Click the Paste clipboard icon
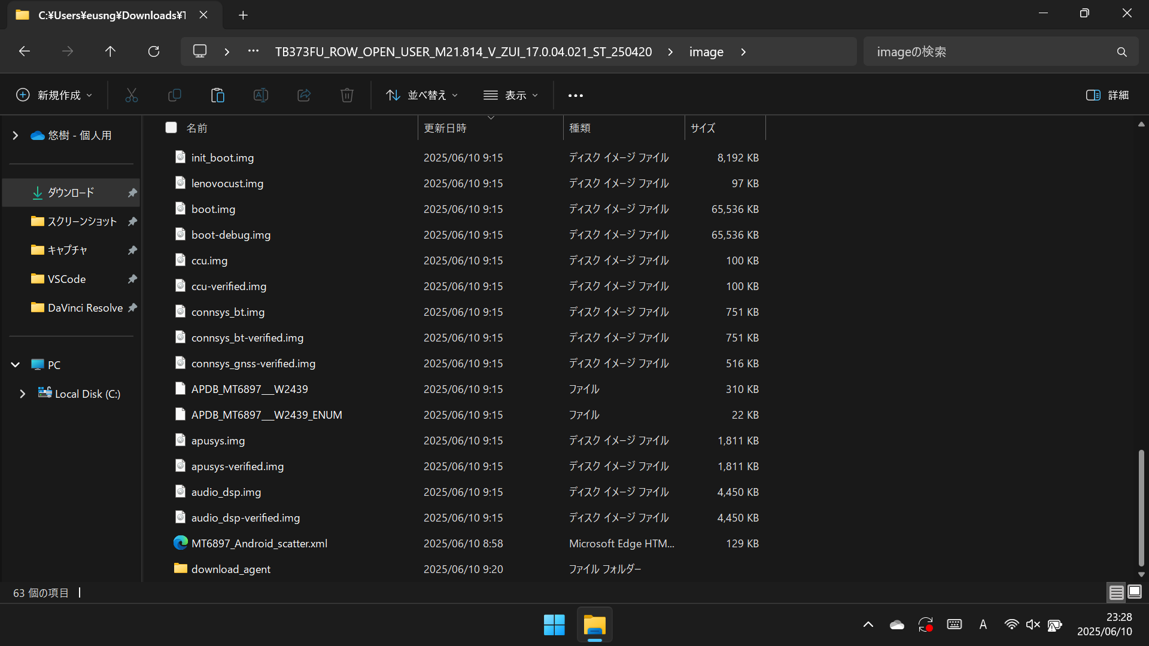Image resolution: width=1149 pixels, height=646 pixels. tap(217, 95)
